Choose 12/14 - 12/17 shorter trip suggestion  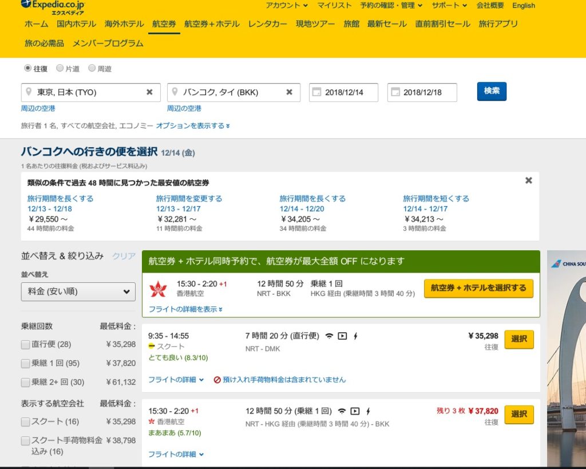click(x=425, y=208)
